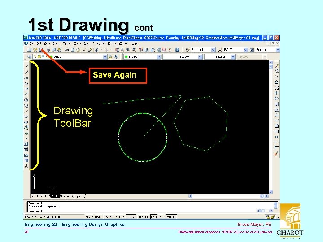Switch to the Layout2 tab
The image size is (323, 242).
coord(79,196)
